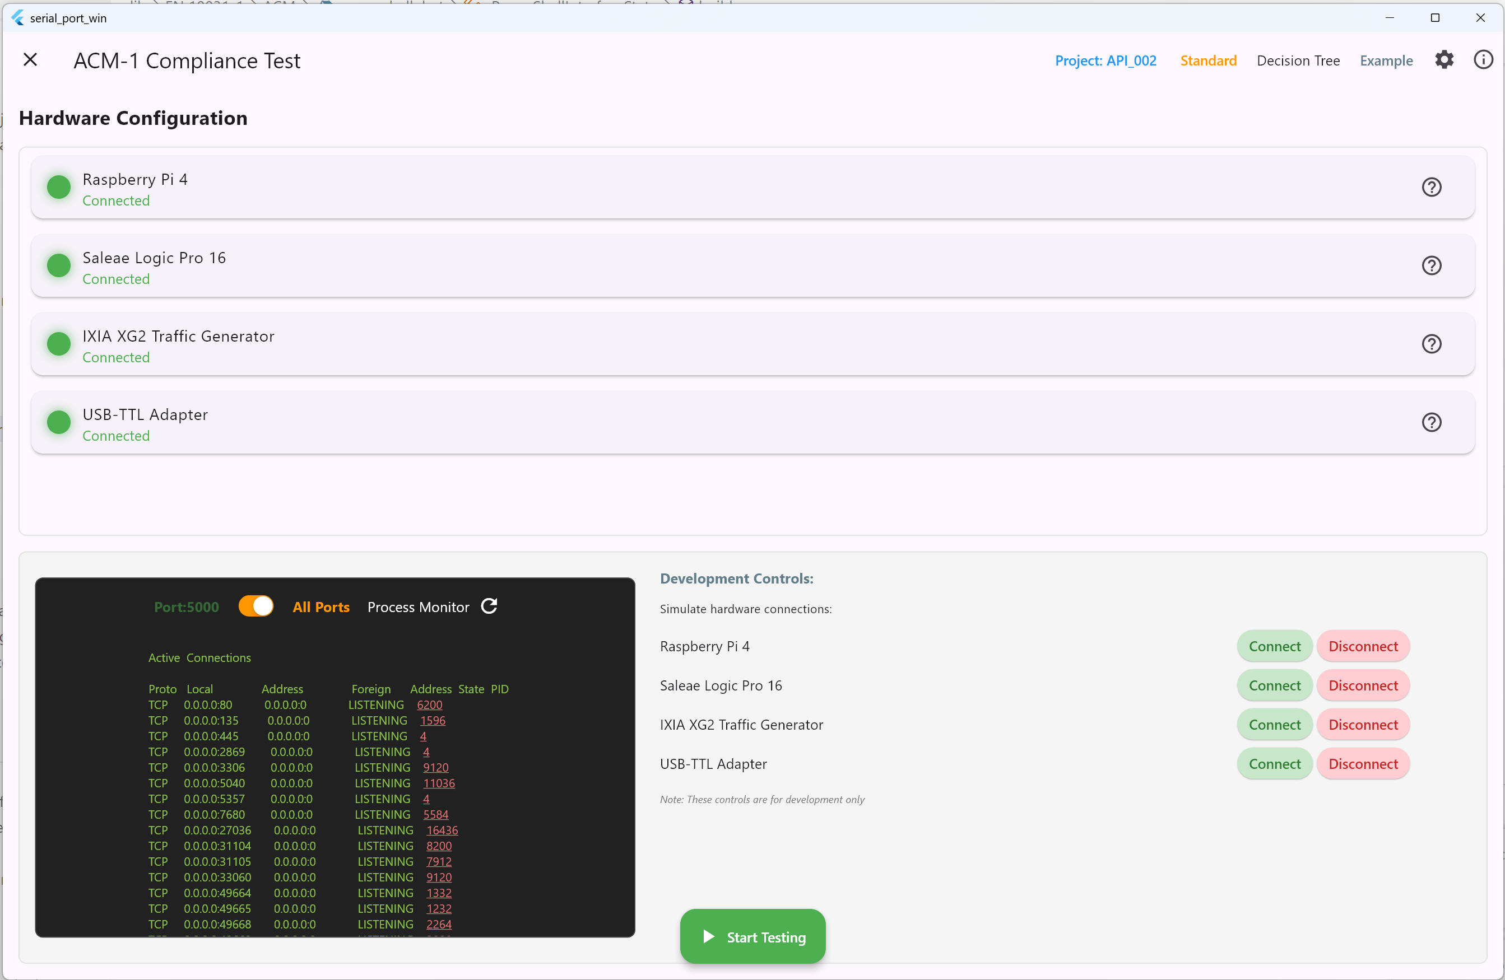Viewport: 1505px width, 980px height.
Task: Show help for Raspberry Pi 4
Action: [x=1431, y=187]
